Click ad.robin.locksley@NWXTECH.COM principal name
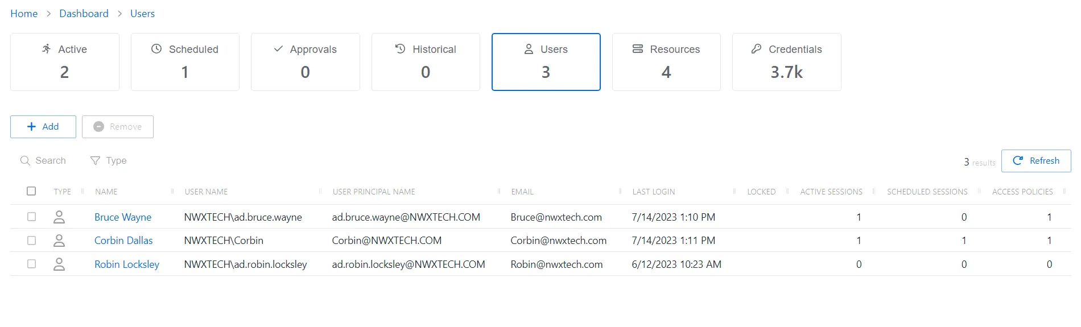This screenshot has width=1081, height=327. click(409, 264)
